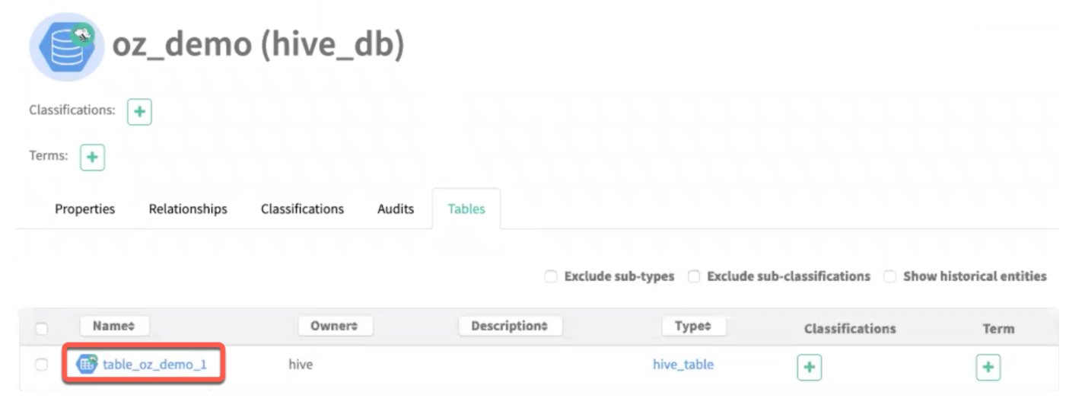Check Exclude sub-classifications option
Screen dimensions: 1082x408
tap(694, 276)
